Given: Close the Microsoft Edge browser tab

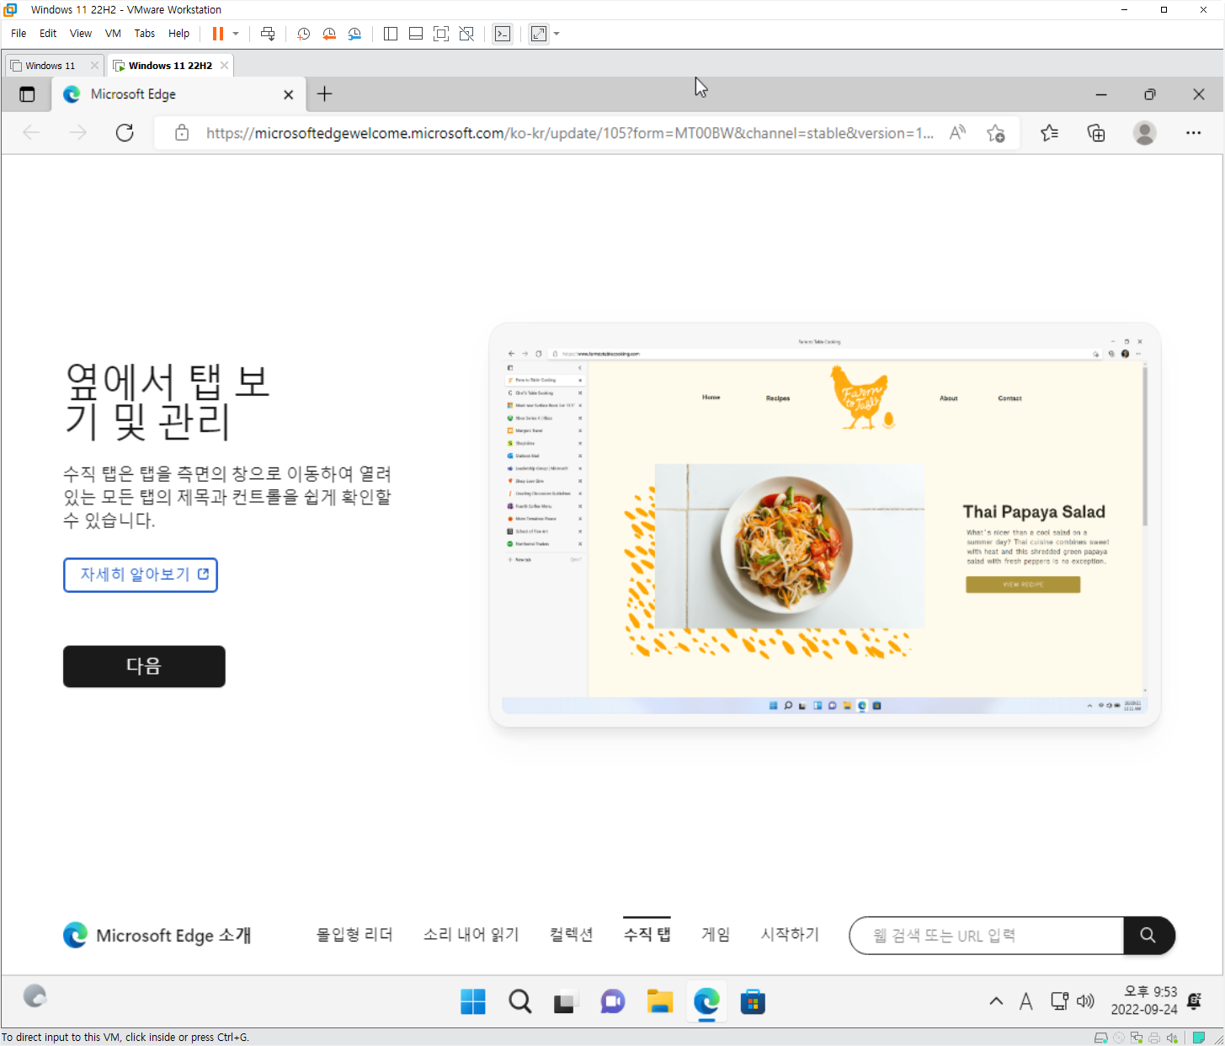Looking at the screenshot, I should point(288,94).
